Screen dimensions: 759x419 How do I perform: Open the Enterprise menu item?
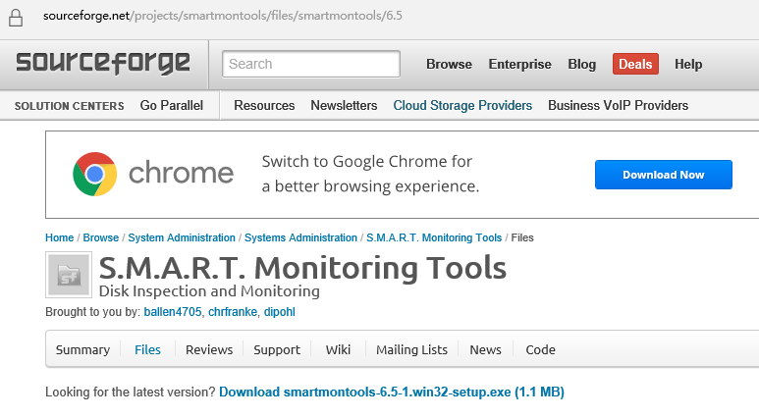click(519, 65)
